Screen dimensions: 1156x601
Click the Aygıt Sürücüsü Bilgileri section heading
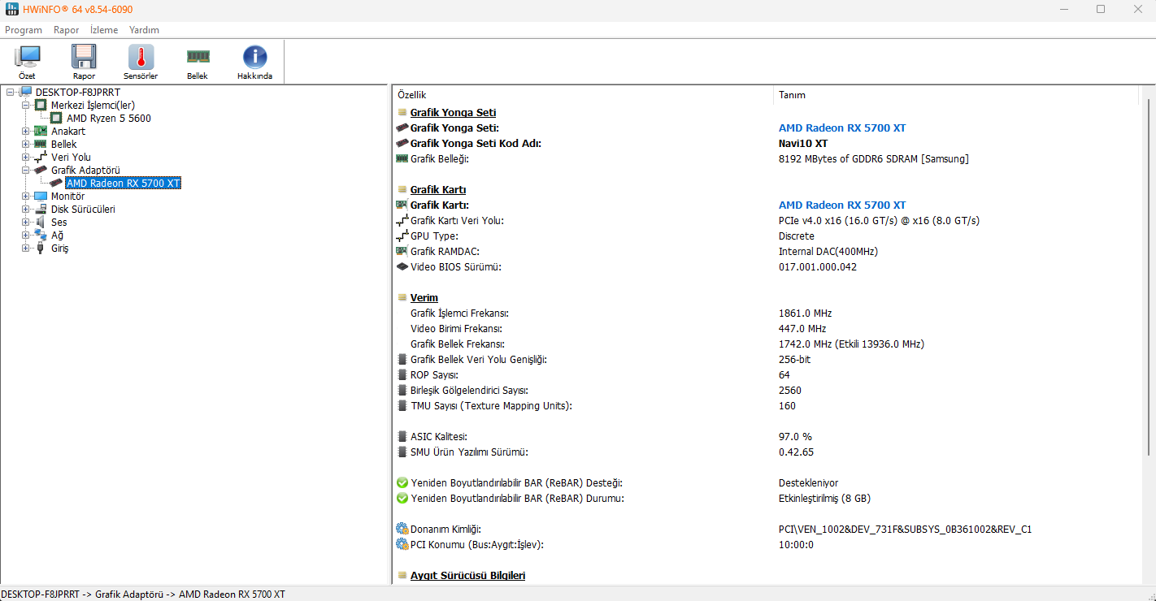pos(467,575)
